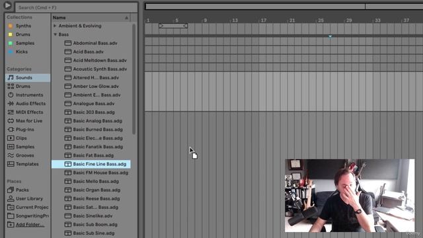This screenshot has height=238, width=423.
Task: Select Acid Bass.adv preset
Action: [88, 52]
